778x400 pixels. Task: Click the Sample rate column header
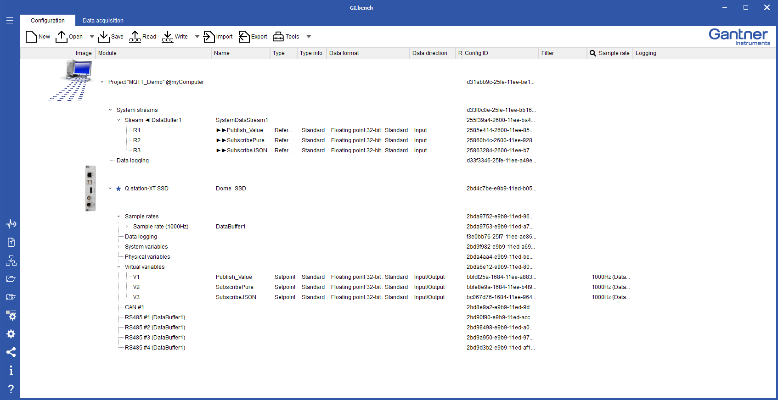click(x=614, y=53)
